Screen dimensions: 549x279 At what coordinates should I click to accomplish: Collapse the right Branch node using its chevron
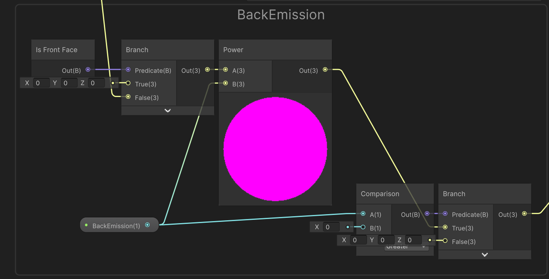tap(484, 254)
